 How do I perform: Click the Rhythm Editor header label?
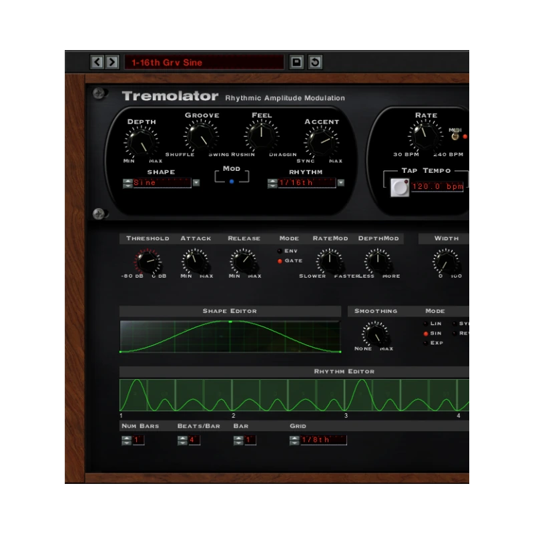[344, 372]
